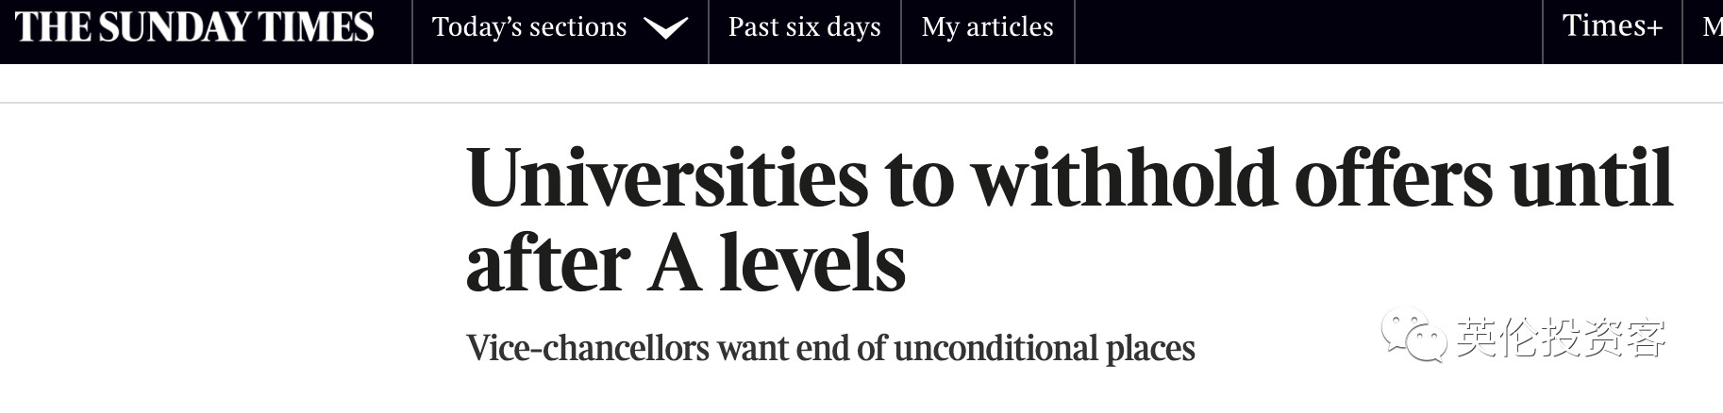This screenshot has height=413, width=1723.
Task: Click "Vice-chancellors" in the subheadline
Action: (587, 349)
